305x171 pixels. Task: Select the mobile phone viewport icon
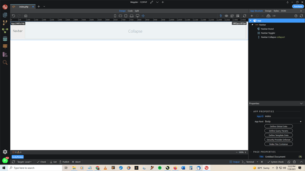[x=115, y=16]
